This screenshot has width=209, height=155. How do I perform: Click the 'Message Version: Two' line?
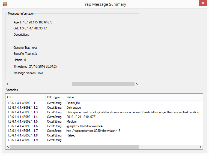tap(28, 73)
